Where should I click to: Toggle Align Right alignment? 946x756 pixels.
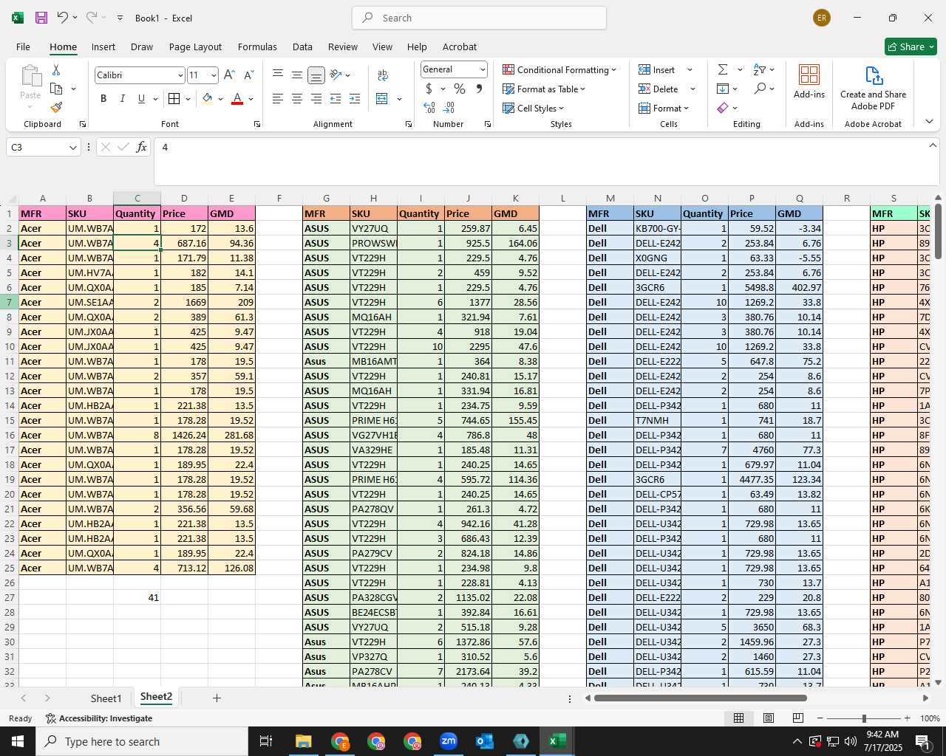316,99
